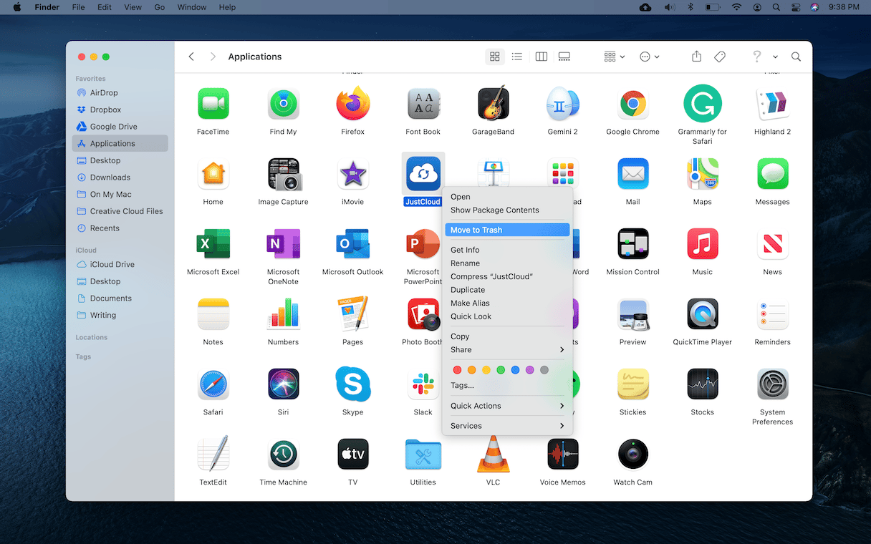The image size is (871, 544).
Task: Expand the Share submenu in context menu
Action: pos(507,350)
